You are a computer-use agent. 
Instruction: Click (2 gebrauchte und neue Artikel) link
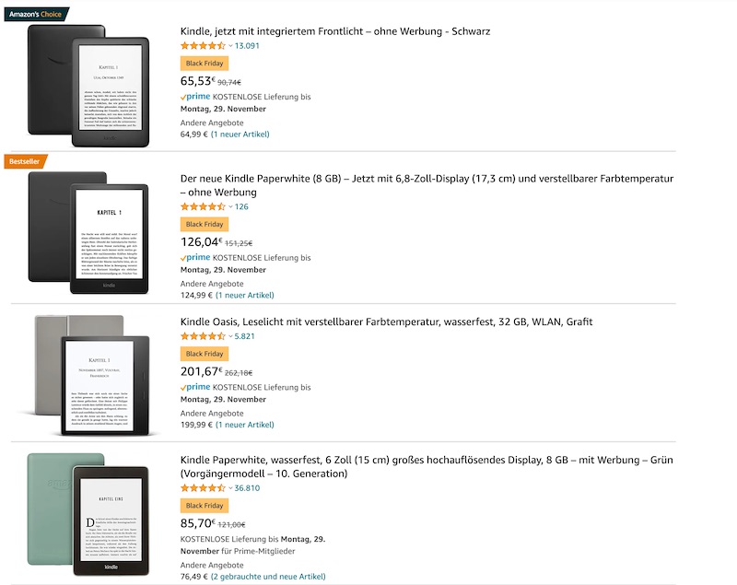tap(267, 577)
